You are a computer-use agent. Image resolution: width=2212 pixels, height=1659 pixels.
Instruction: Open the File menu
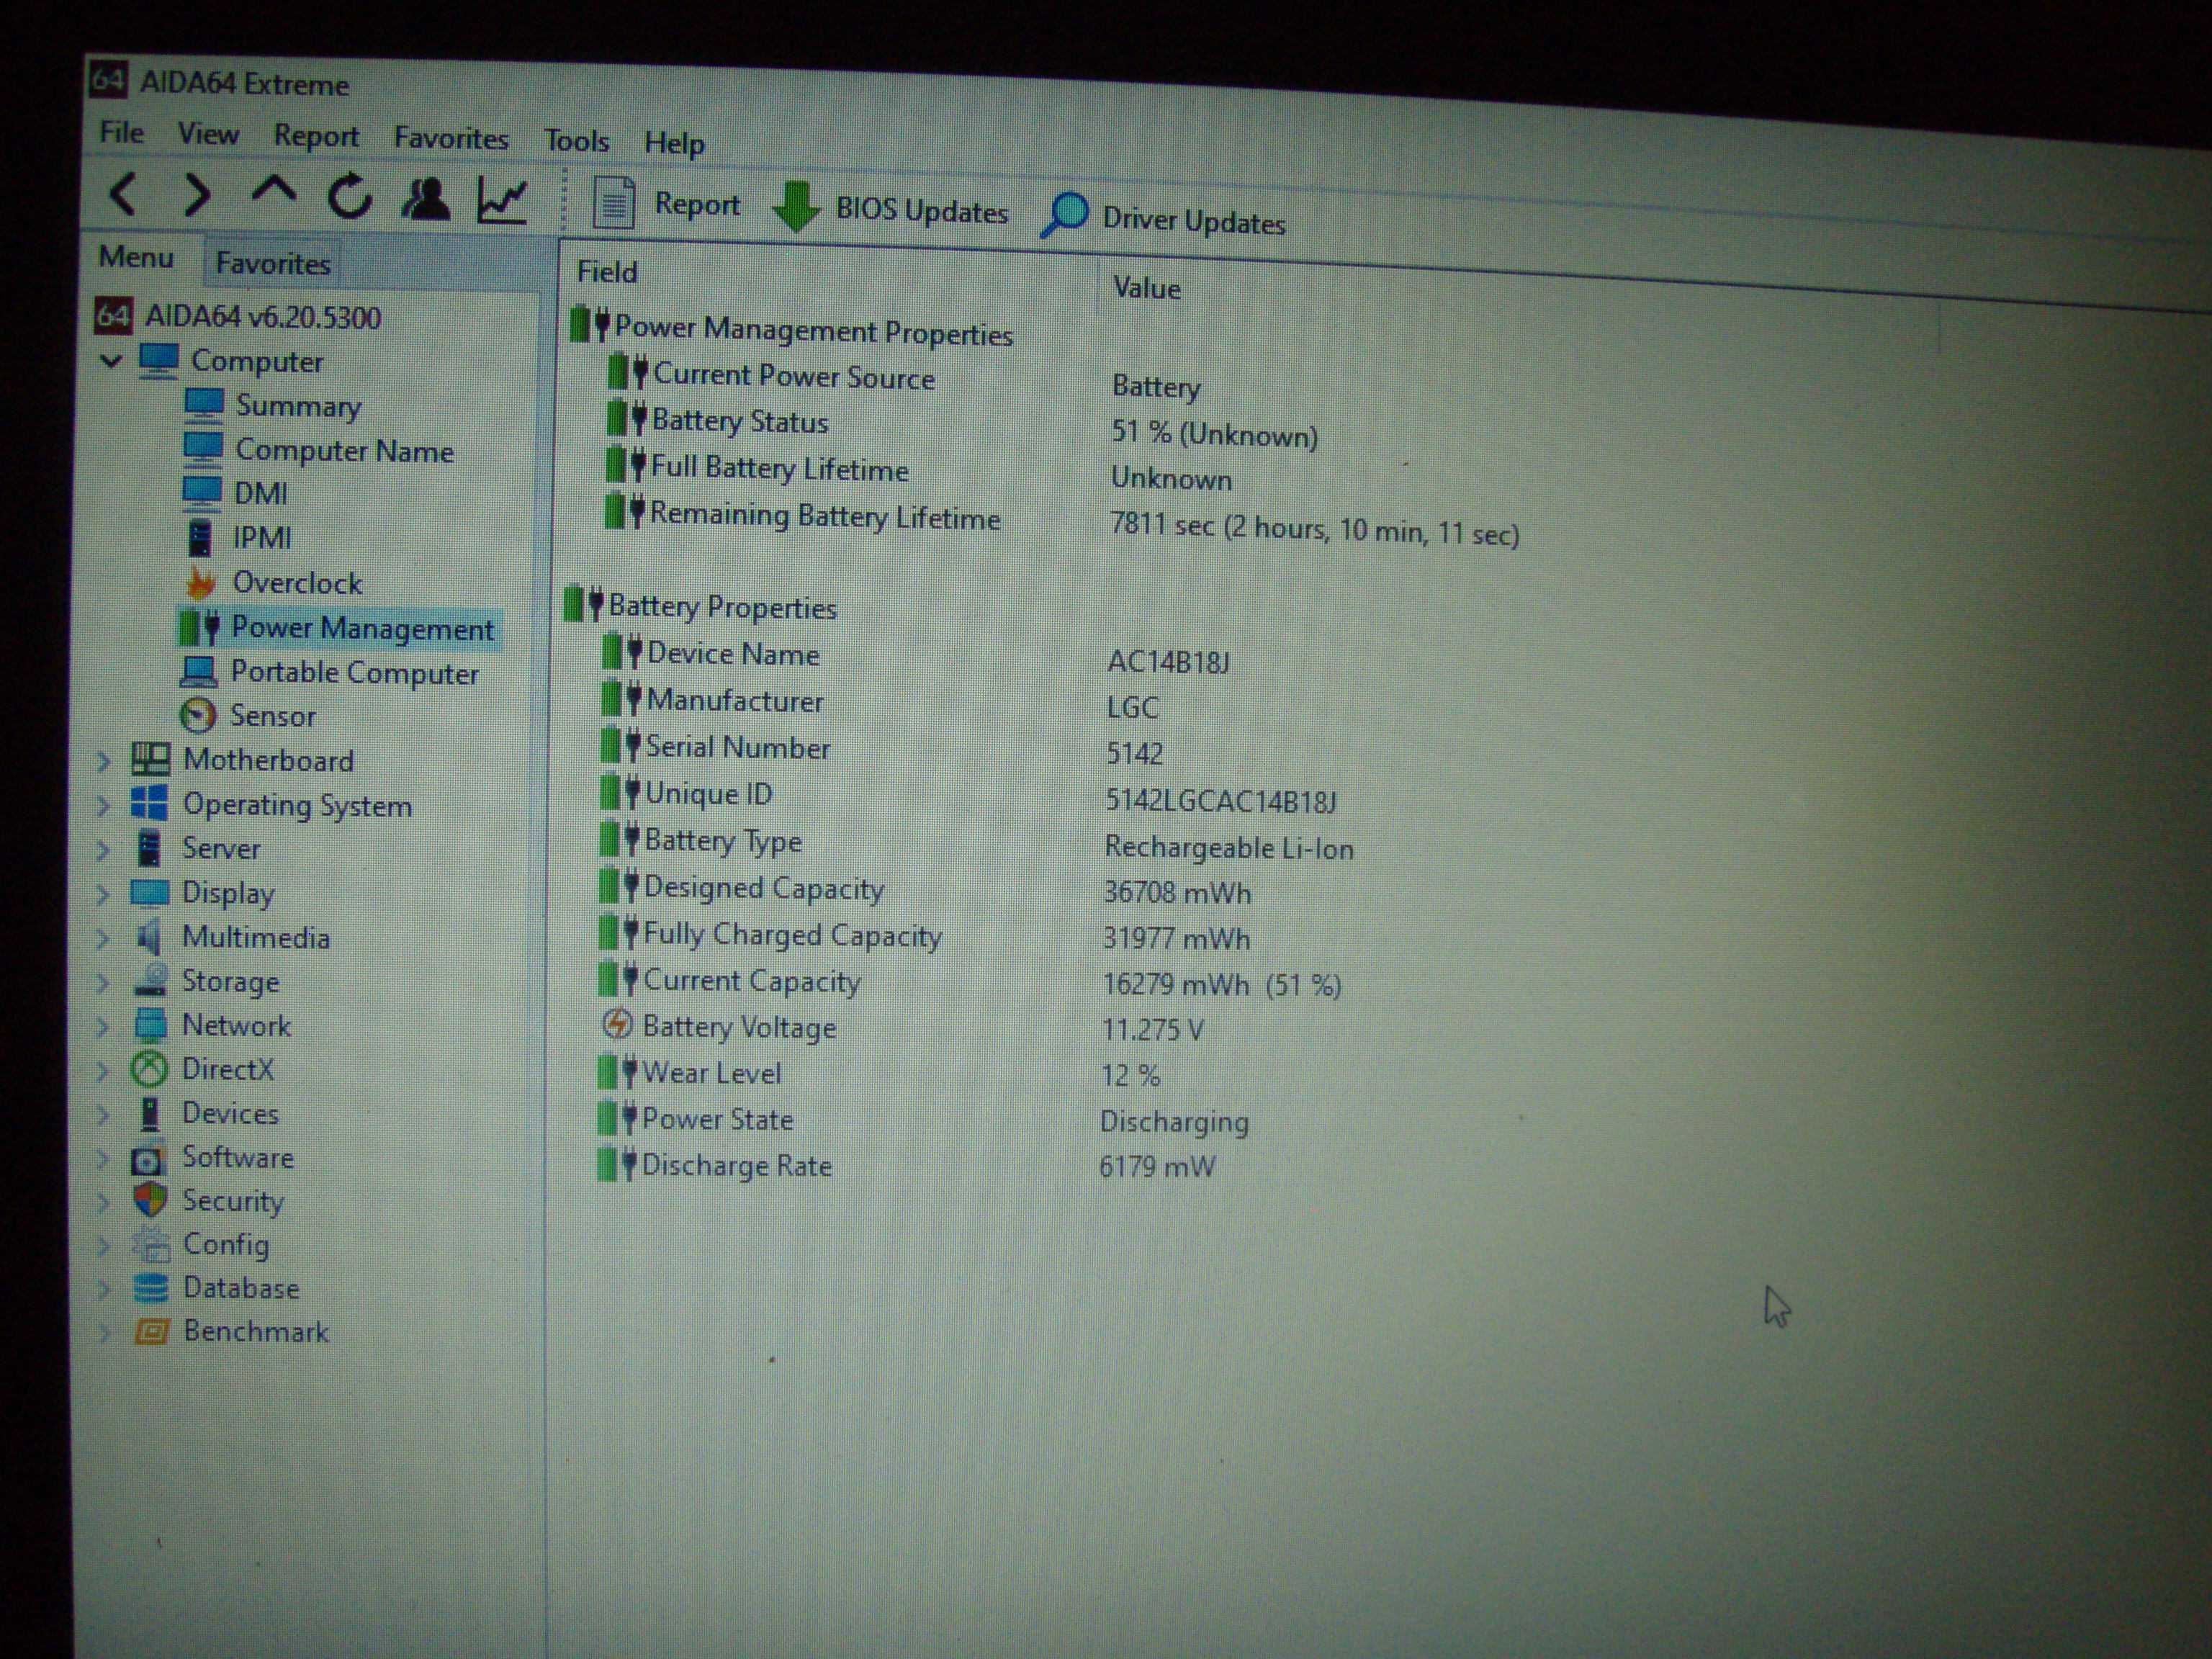pos(122,132)
